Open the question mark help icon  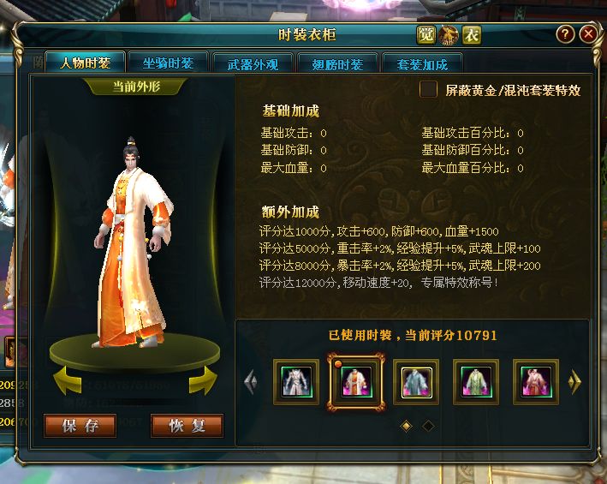pyautogui.click(x=565, y=34)
